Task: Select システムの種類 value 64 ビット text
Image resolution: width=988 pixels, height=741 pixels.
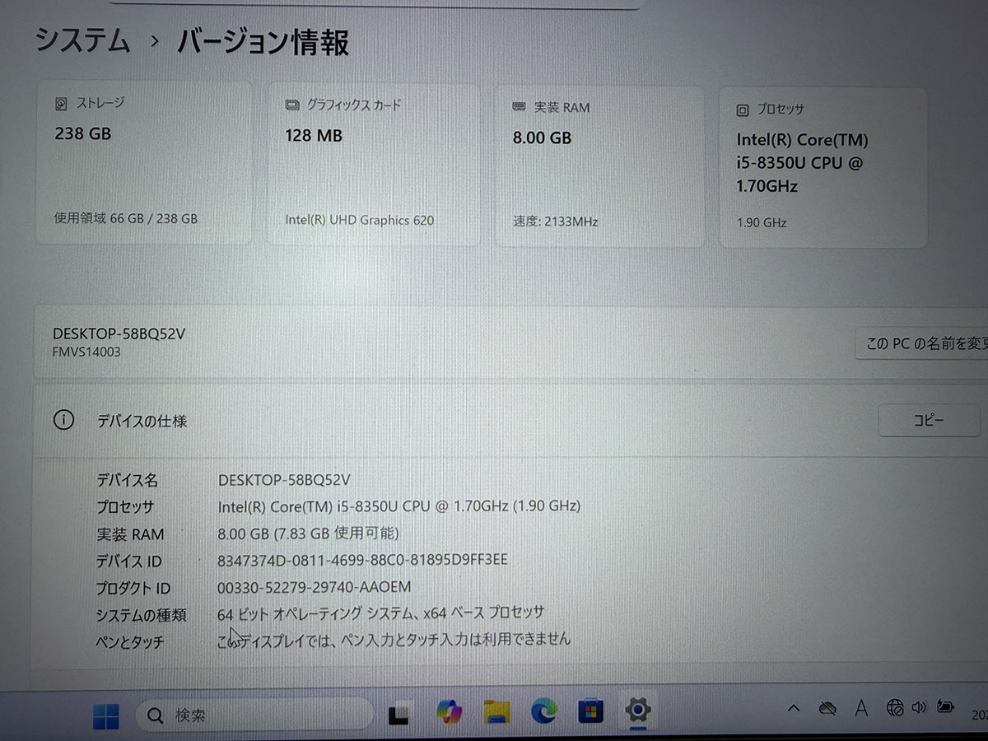Action: (x=380, y=613)
